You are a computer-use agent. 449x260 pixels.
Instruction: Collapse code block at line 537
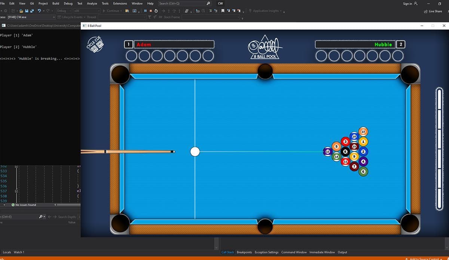16,191
